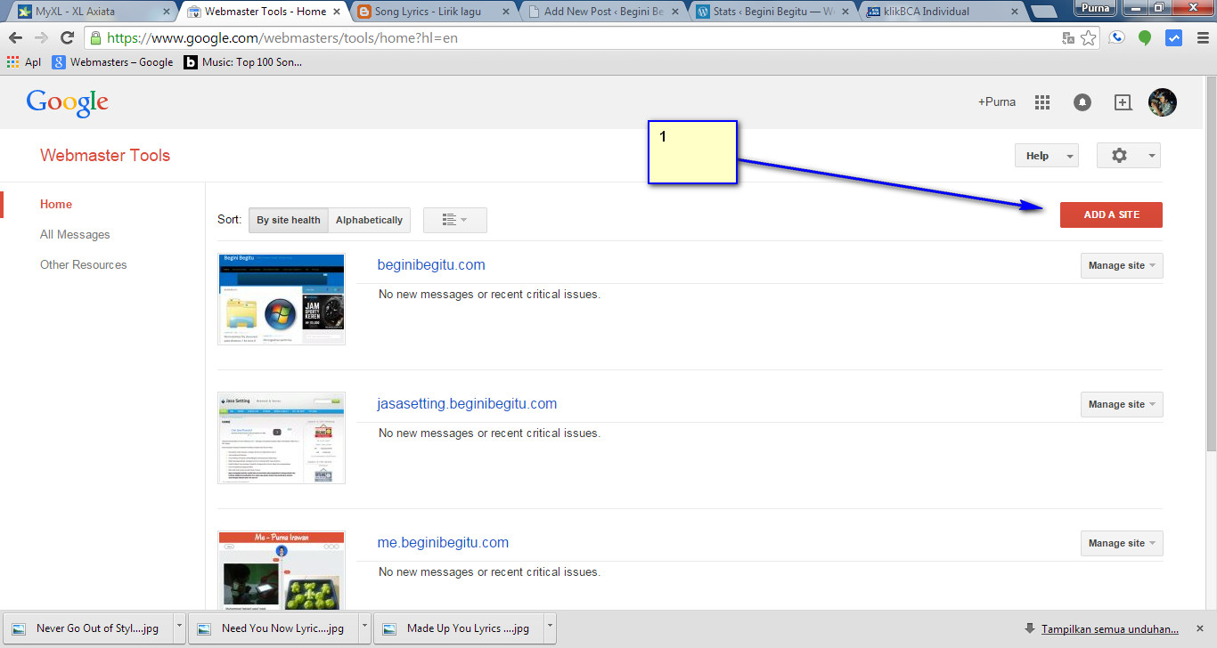This screenshot has width=1217, height=648.
Task: Switch to the Add New Post tab
Action: [601, 12]
